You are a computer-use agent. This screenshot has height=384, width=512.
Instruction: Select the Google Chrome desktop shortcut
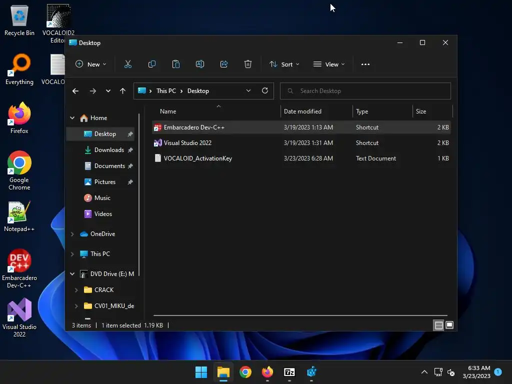19,170
